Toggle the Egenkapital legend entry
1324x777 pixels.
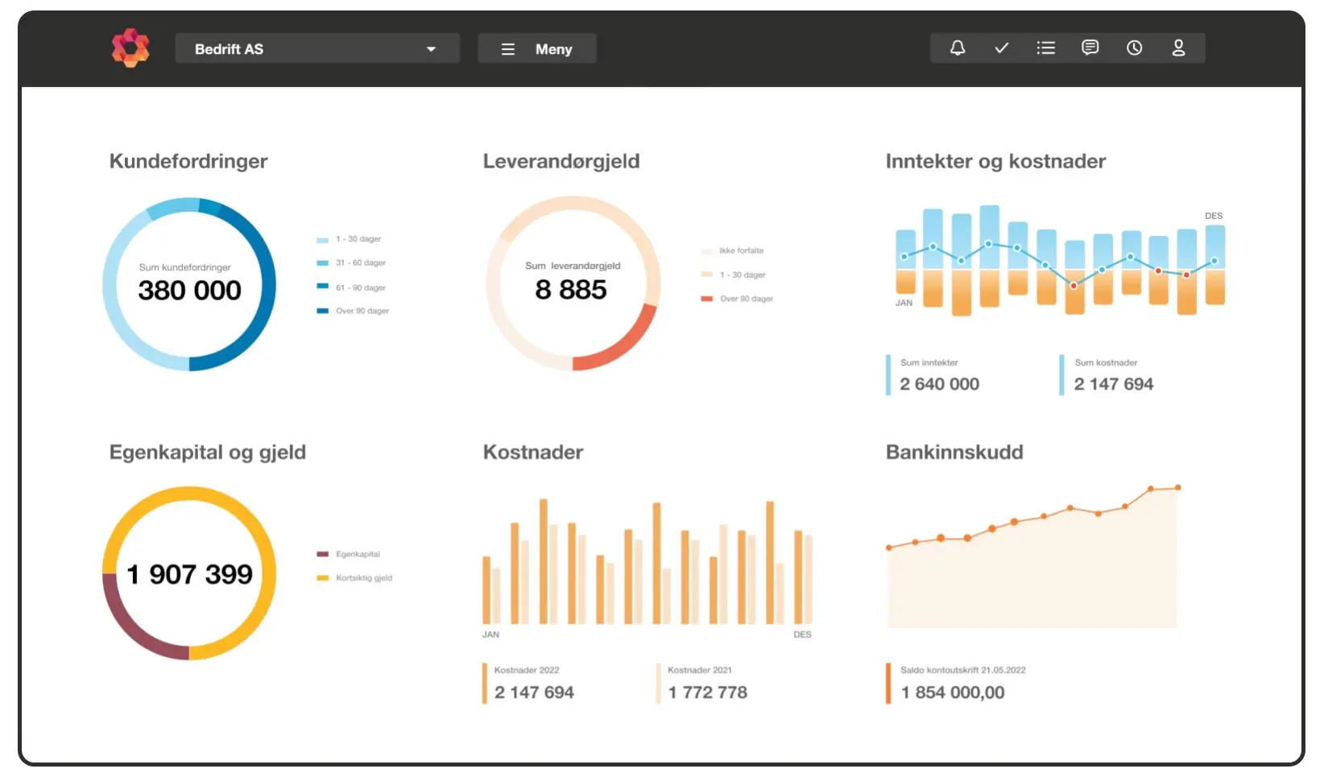[x=349, y=554]
